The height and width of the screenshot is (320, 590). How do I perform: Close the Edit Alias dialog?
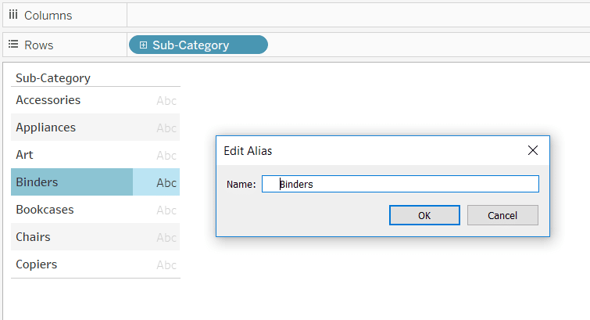point(532,150)
